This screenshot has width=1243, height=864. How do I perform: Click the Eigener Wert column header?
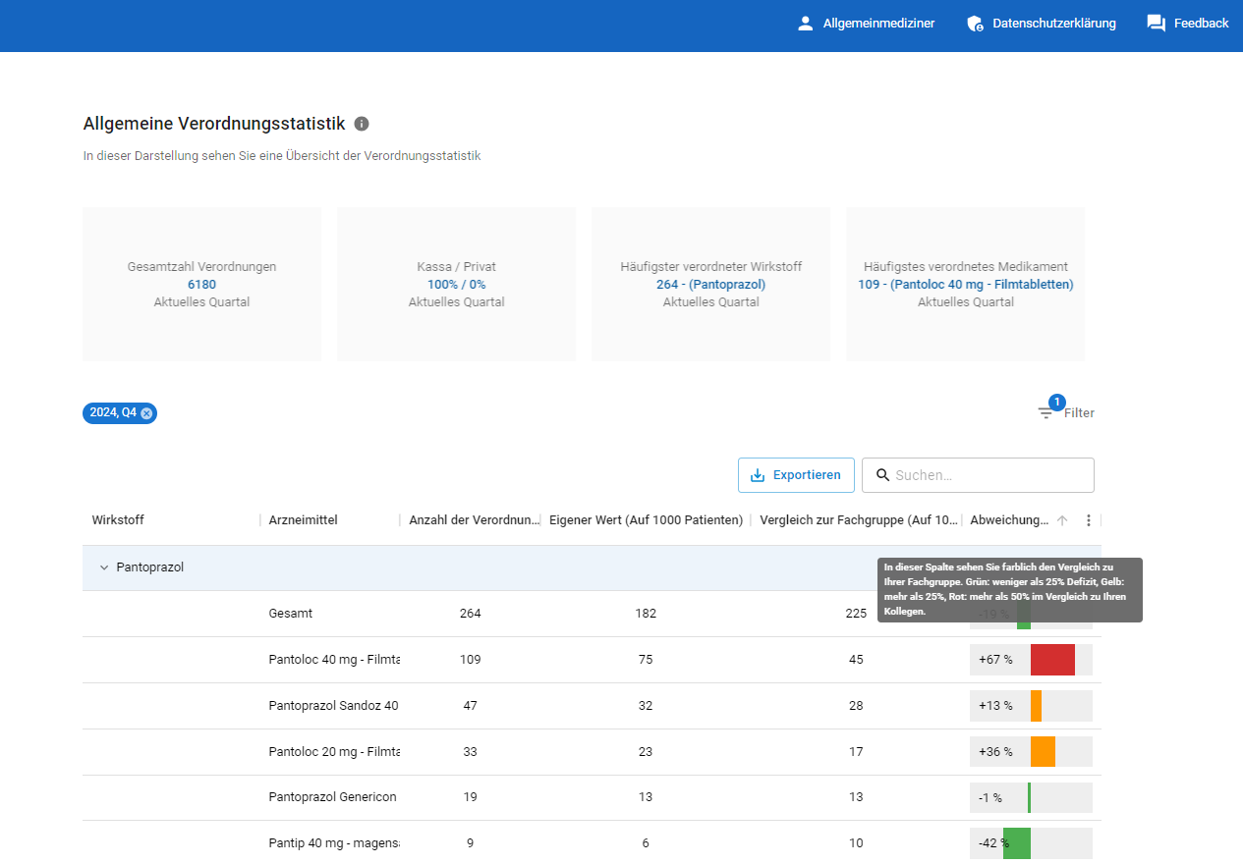646,520
